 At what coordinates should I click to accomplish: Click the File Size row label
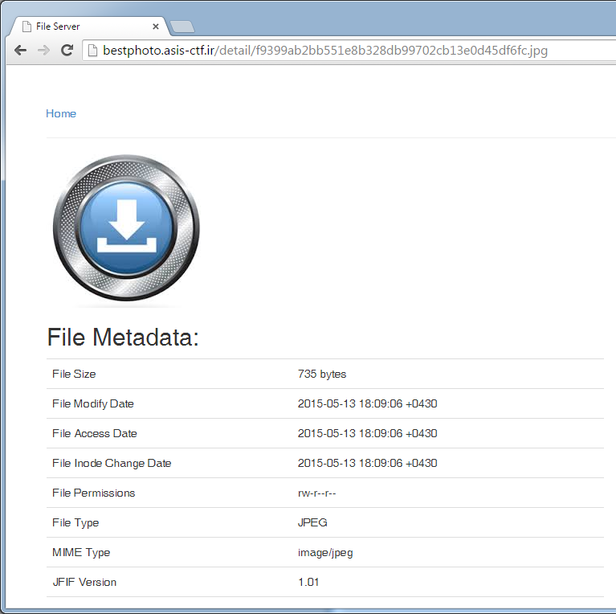(74, 374)
